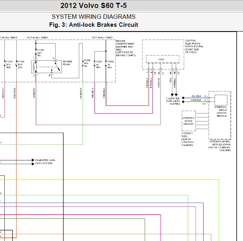Viewport: 243px width, 241px height.
Task: Click "Fig. 3: Anti-lock Brakes Circuit" caption
Action: 94,25
